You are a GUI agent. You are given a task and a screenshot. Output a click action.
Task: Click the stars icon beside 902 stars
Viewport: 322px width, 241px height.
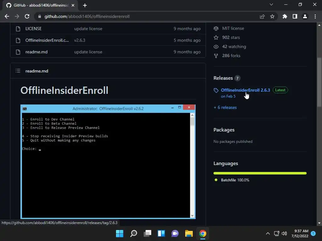point(216,38)
